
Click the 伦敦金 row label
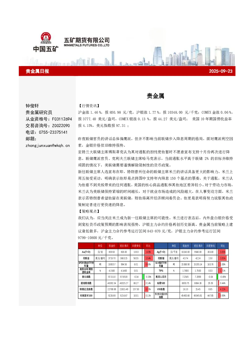click(86, 258)
